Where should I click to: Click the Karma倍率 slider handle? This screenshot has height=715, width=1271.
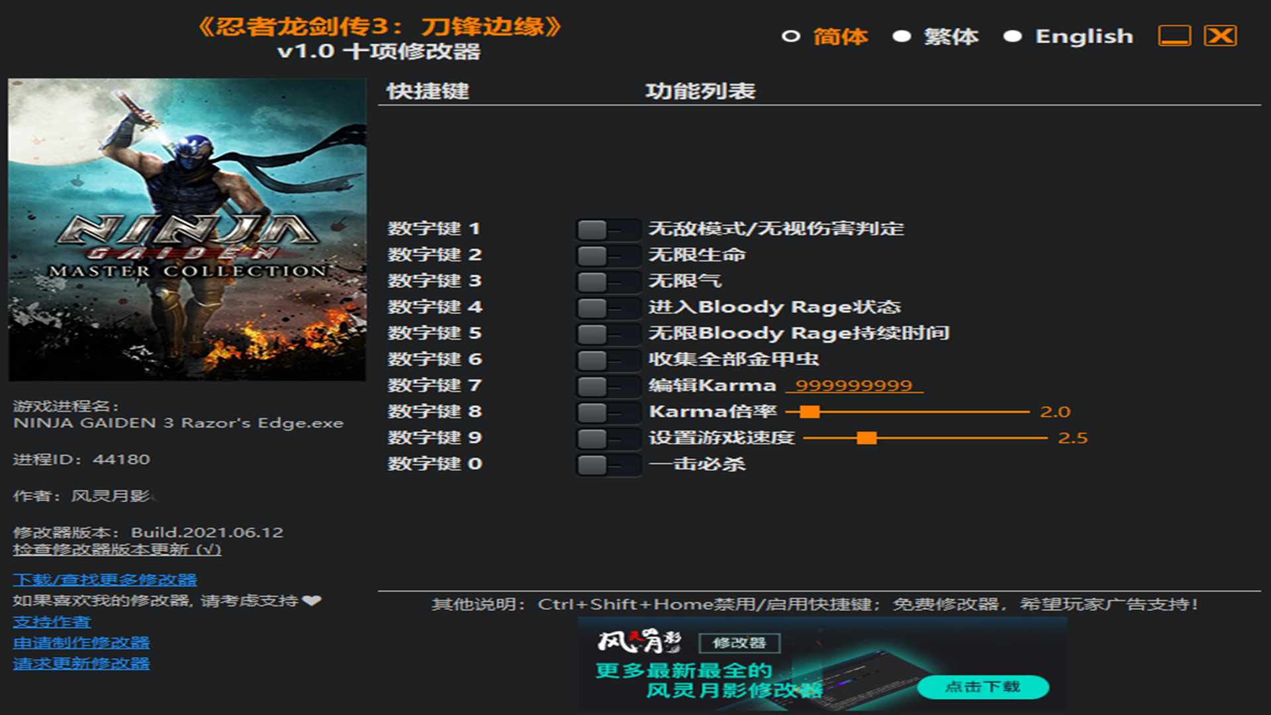tap(809, 412)
